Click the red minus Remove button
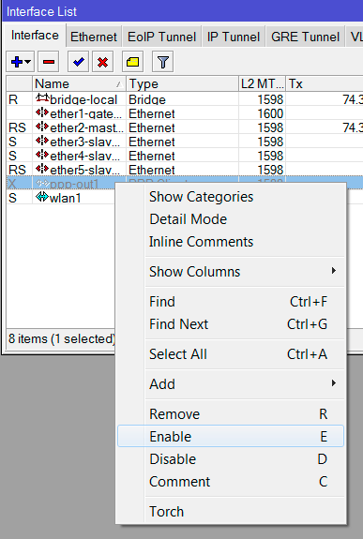 click(x=49, y=62)
